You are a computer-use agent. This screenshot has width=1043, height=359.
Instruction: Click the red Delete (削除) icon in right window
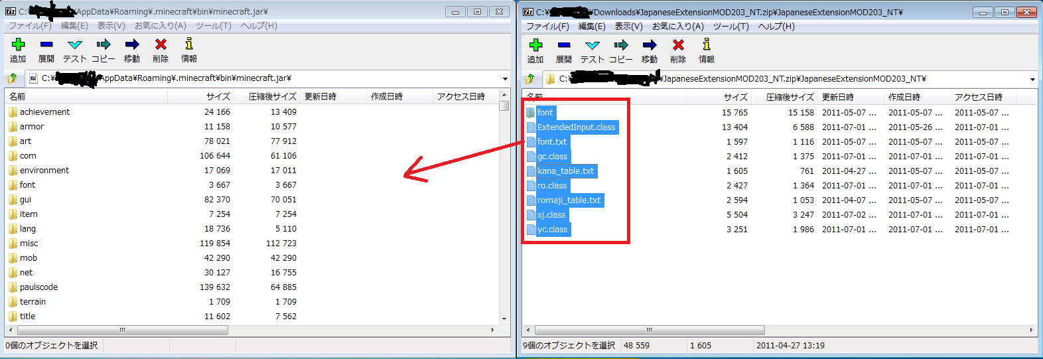pyautogui.click(x=677, y=46)
